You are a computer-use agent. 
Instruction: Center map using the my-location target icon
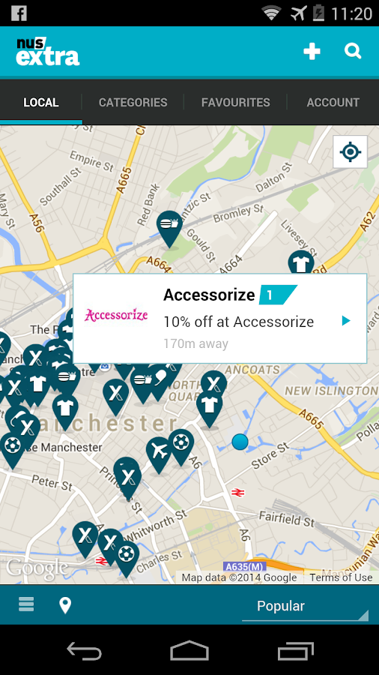(x=351, y=151)
